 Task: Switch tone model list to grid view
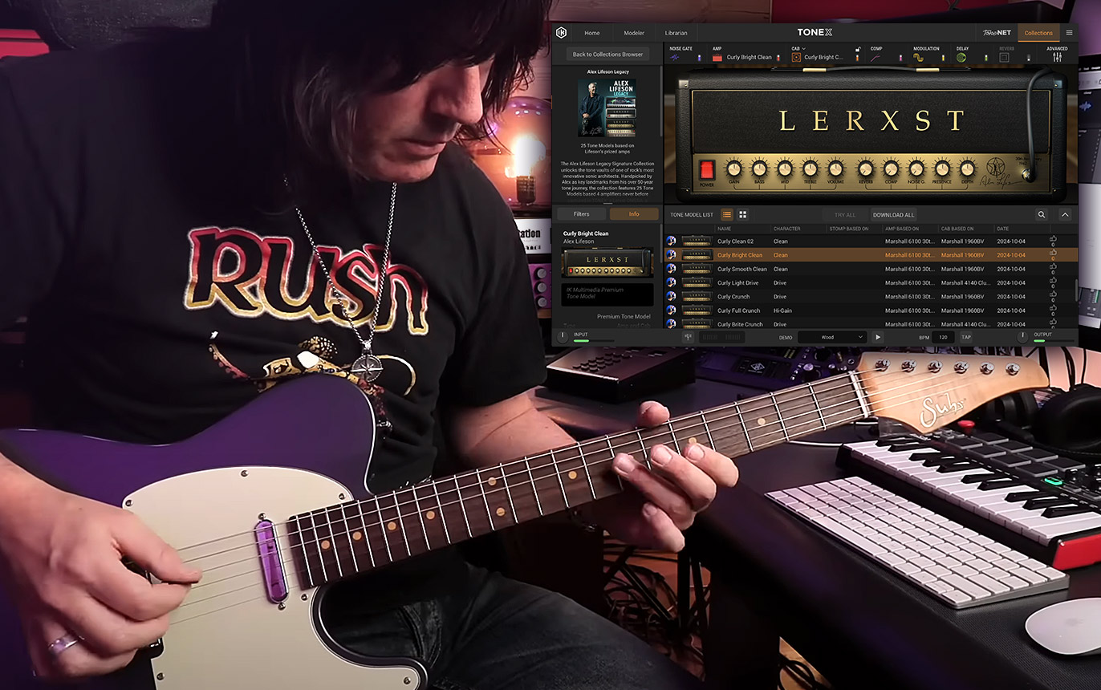743,215
